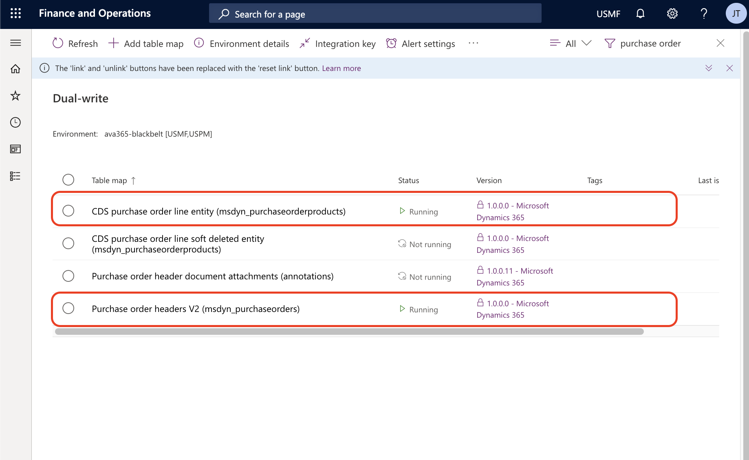
Task: Click Running status of Purchase order headers V2
Action: pyautogui.click(x=419, y=309)
